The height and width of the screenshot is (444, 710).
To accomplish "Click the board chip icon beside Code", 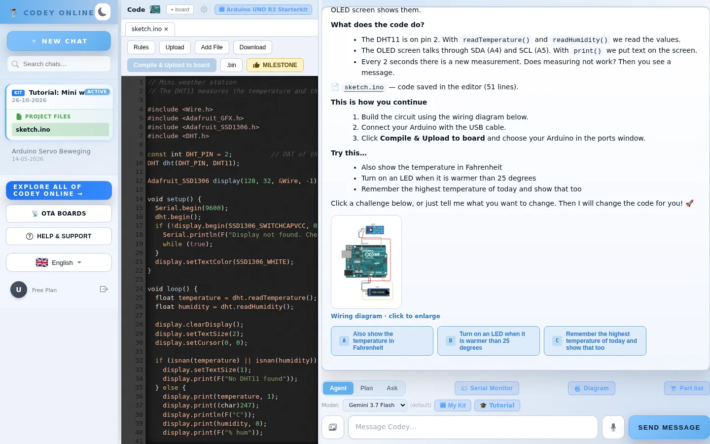I will pyautogui.click(x=155, y=9).
